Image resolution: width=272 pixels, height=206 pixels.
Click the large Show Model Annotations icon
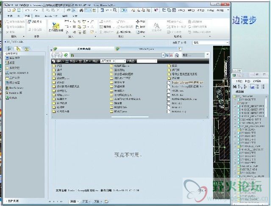tap(56, 26)
